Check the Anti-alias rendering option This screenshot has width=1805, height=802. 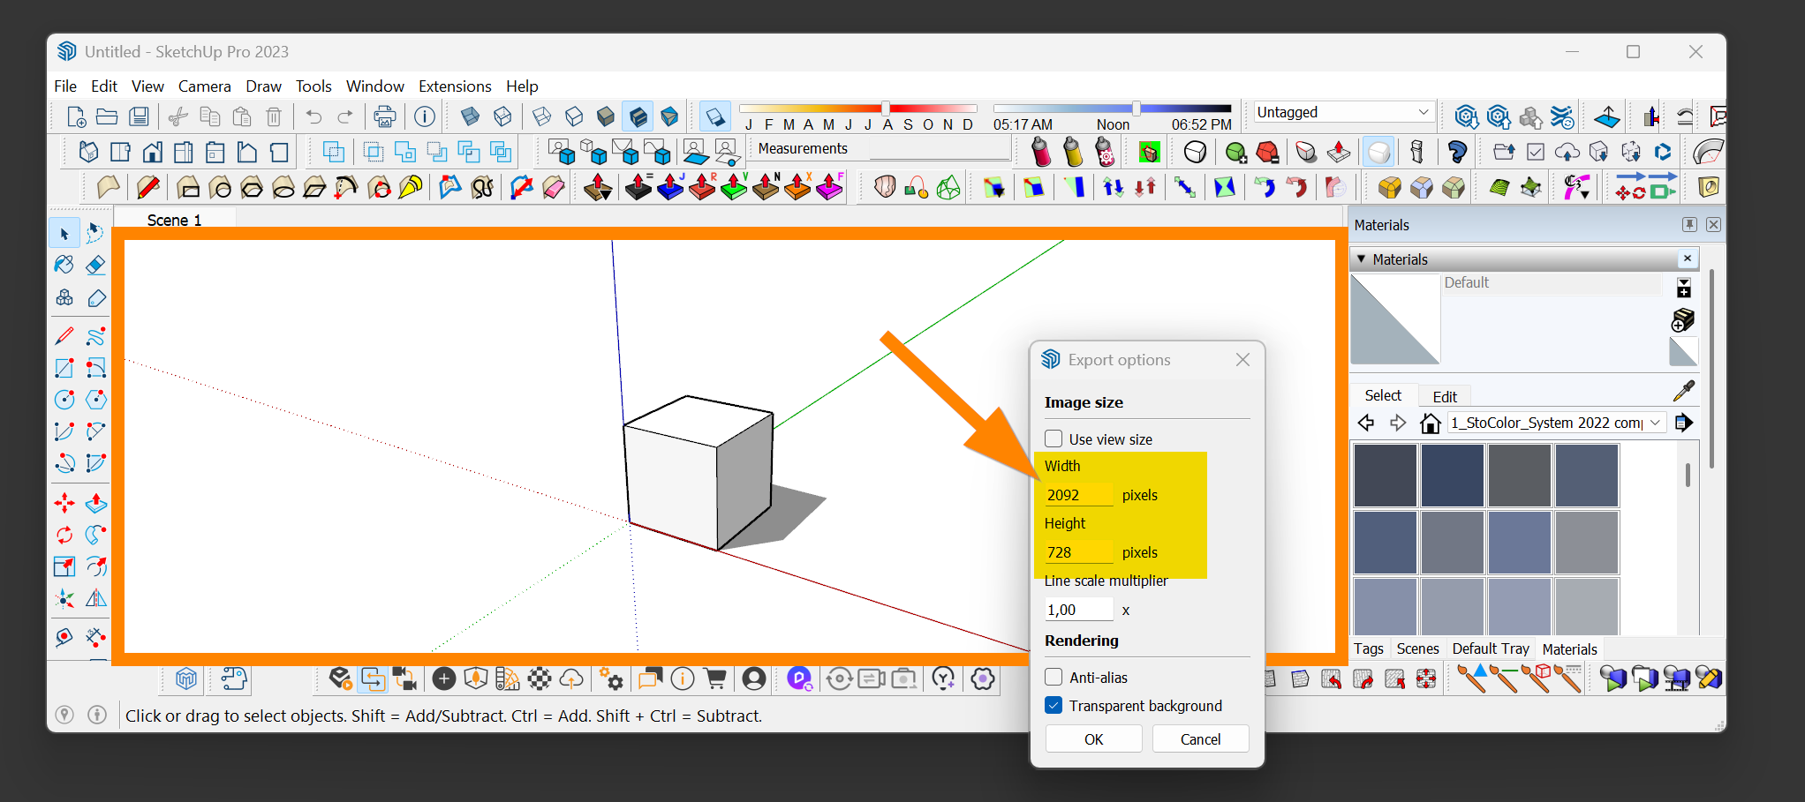pyautogui.click(x=1053, y=677)
